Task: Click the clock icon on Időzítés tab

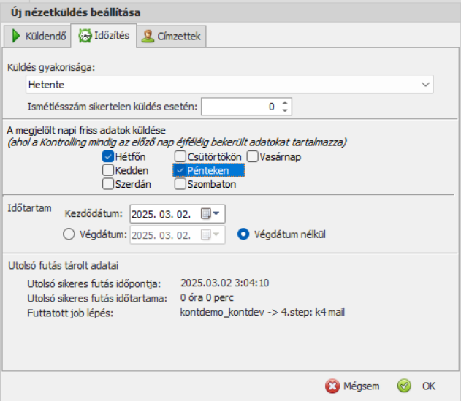Action: click(x=86, y=35)
